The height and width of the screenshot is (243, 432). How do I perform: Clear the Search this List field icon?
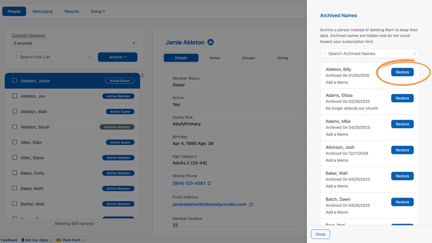pos(89,57)
